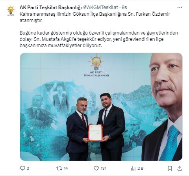The image size is (189, 176).
Task: Open the AK Parti Teşkilat Başkanlığı display name
Action: coord(51,7)
